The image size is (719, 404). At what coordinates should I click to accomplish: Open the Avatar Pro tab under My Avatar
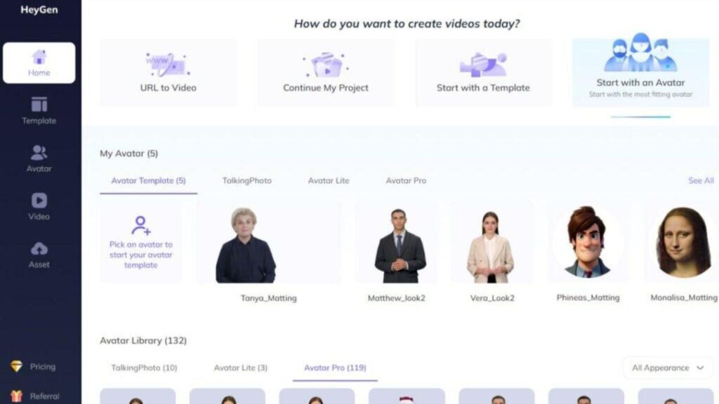coord(406,180)
